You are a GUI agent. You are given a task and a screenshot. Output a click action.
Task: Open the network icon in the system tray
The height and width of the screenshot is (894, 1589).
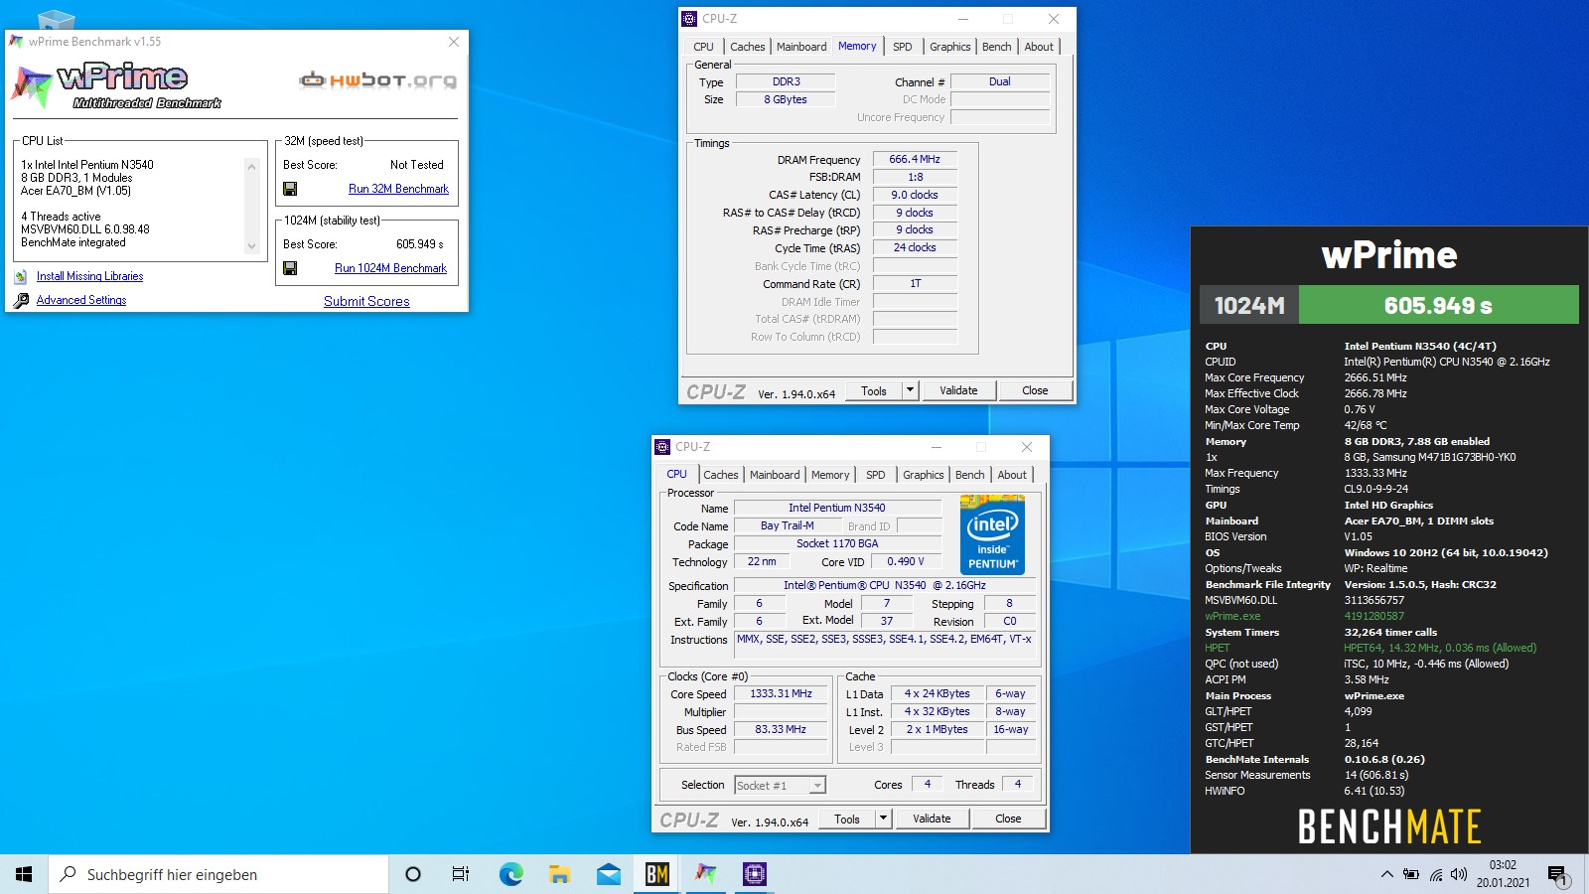click(1436, 874)
